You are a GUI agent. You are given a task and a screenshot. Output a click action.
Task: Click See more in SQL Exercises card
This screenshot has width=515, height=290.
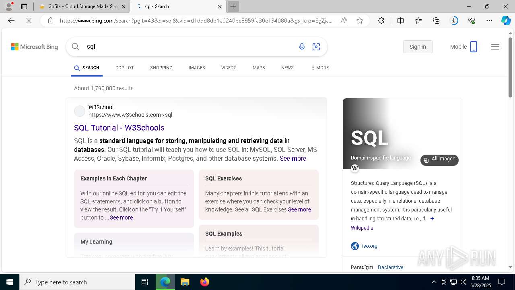coord(299,209)
